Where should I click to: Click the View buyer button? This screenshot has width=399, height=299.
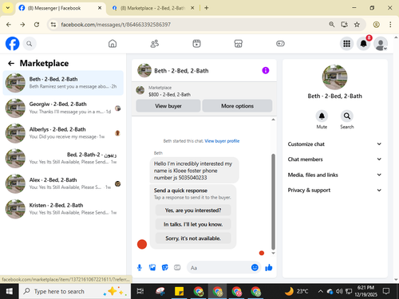(168, 106)
